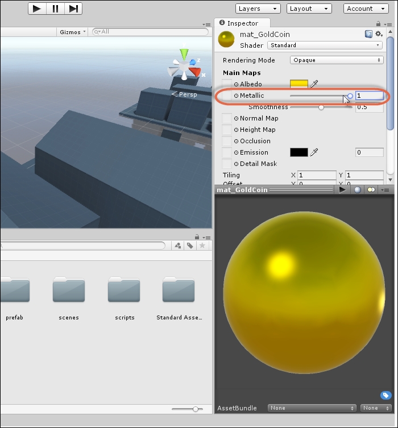
Task: Click the mat_GoldCoin material preview icon
Action: (x=226, y=39)
